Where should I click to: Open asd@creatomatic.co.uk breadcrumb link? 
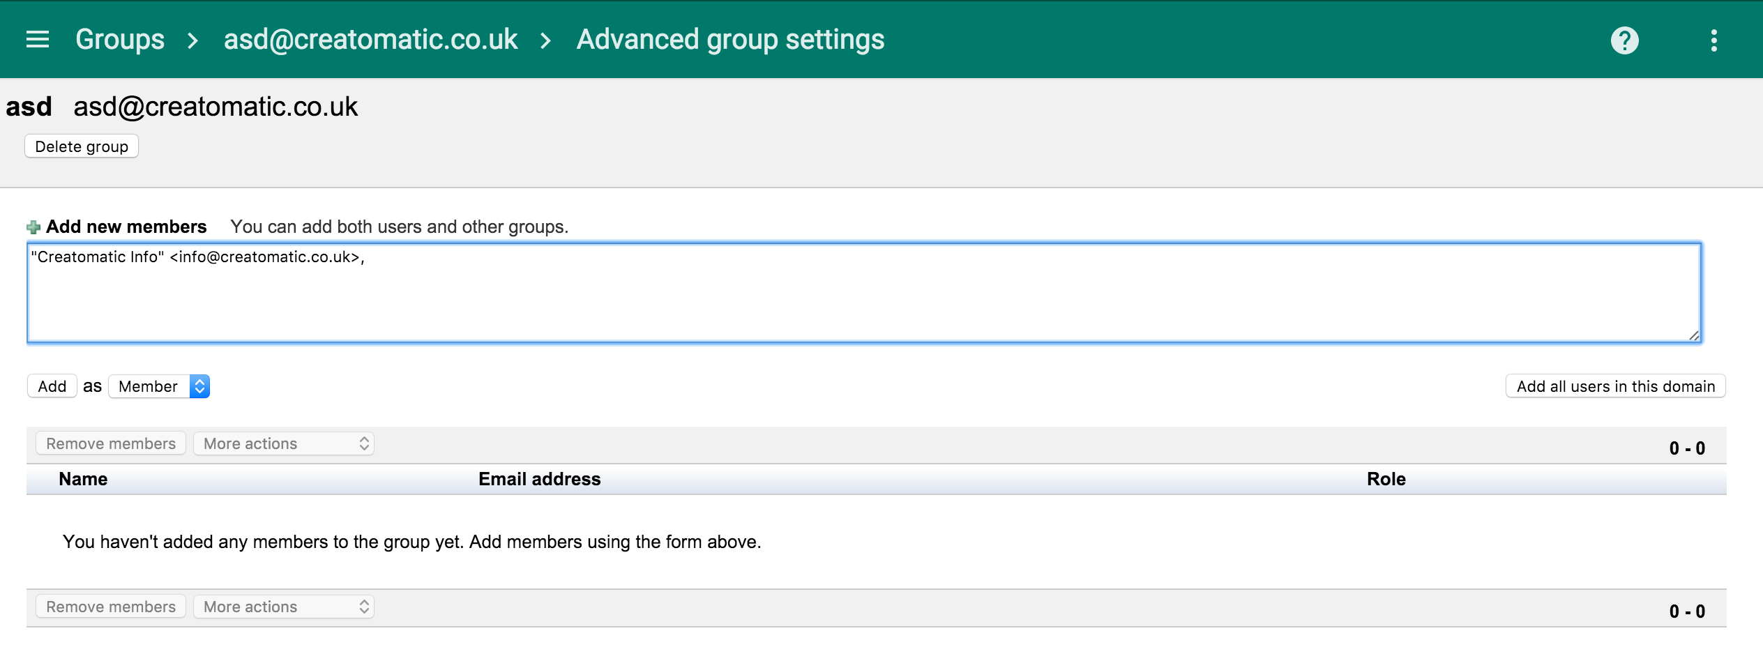coord(370,40)
